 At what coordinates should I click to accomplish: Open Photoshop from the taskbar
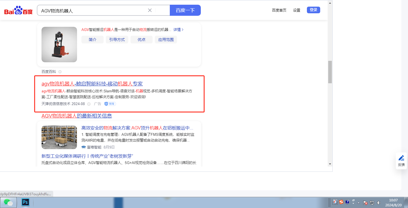pos(25,202)
